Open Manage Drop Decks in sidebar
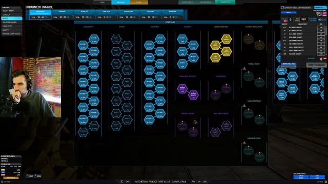The height and width of the screenshot is (184, 328). coord(11,34)
